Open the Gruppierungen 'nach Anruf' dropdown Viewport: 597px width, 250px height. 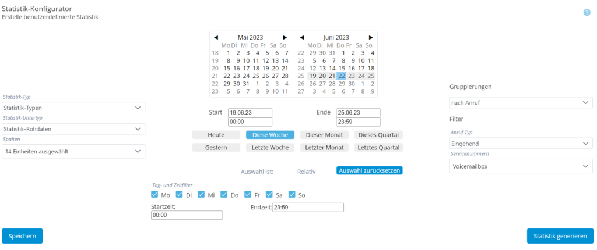(521, 103)
